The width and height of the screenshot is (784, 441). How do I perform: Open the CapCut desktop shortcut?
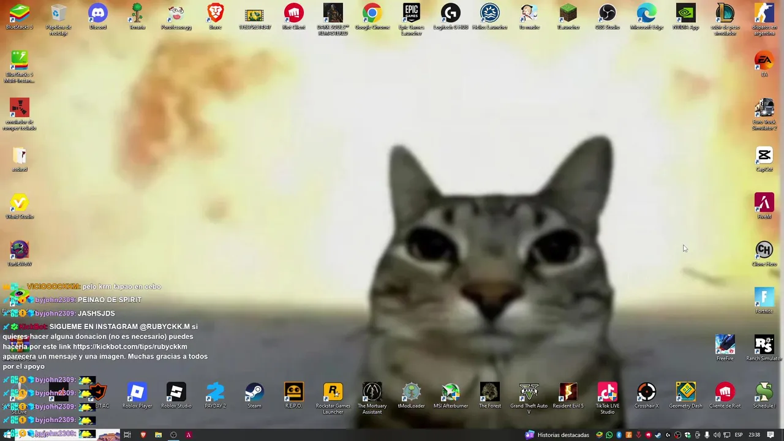pos(764,159)
